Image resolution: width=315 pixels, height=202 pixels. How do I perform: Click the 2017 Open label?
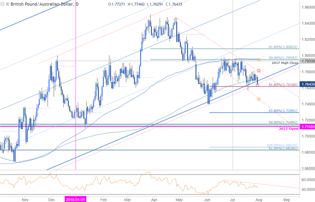point(289,129)
